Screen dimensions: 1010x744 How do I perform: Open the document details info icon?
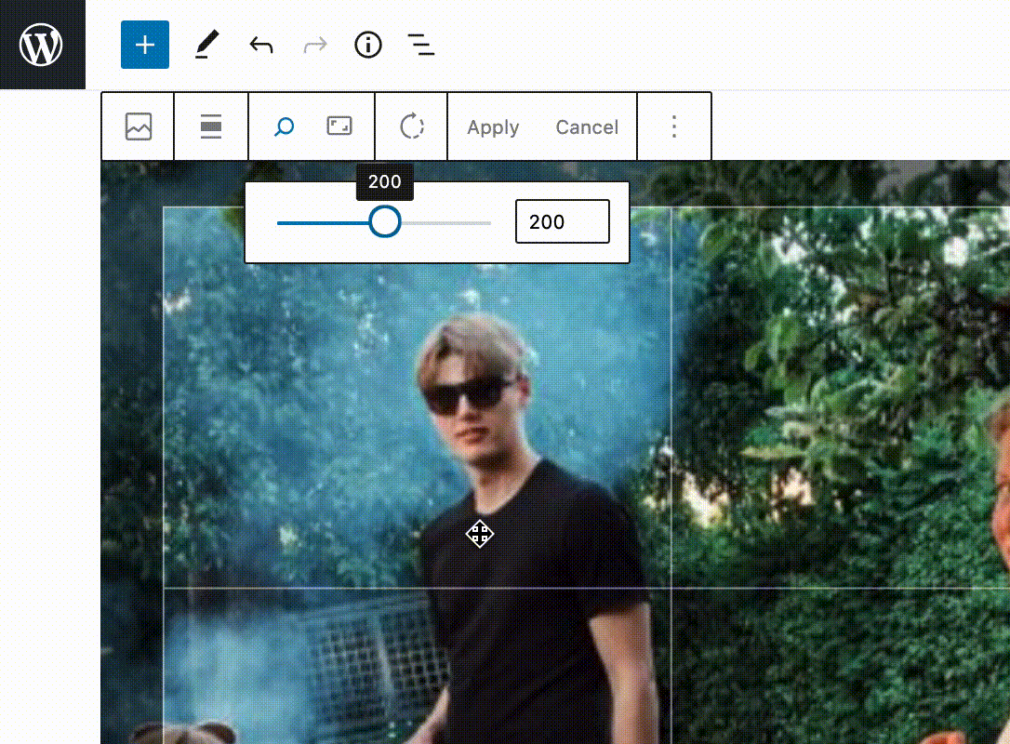[367, 45]
